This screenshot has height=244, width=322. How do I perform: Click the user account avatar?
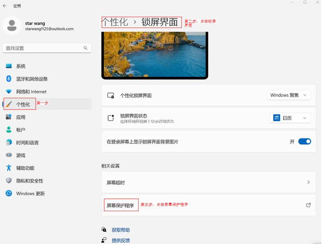[x=12, y=26]
